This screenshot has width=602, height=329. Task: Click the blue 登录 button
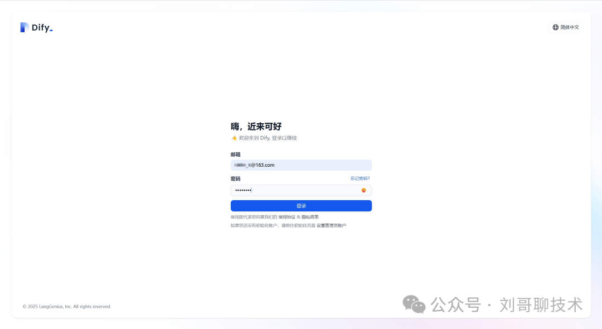click(x=301, y=206)
